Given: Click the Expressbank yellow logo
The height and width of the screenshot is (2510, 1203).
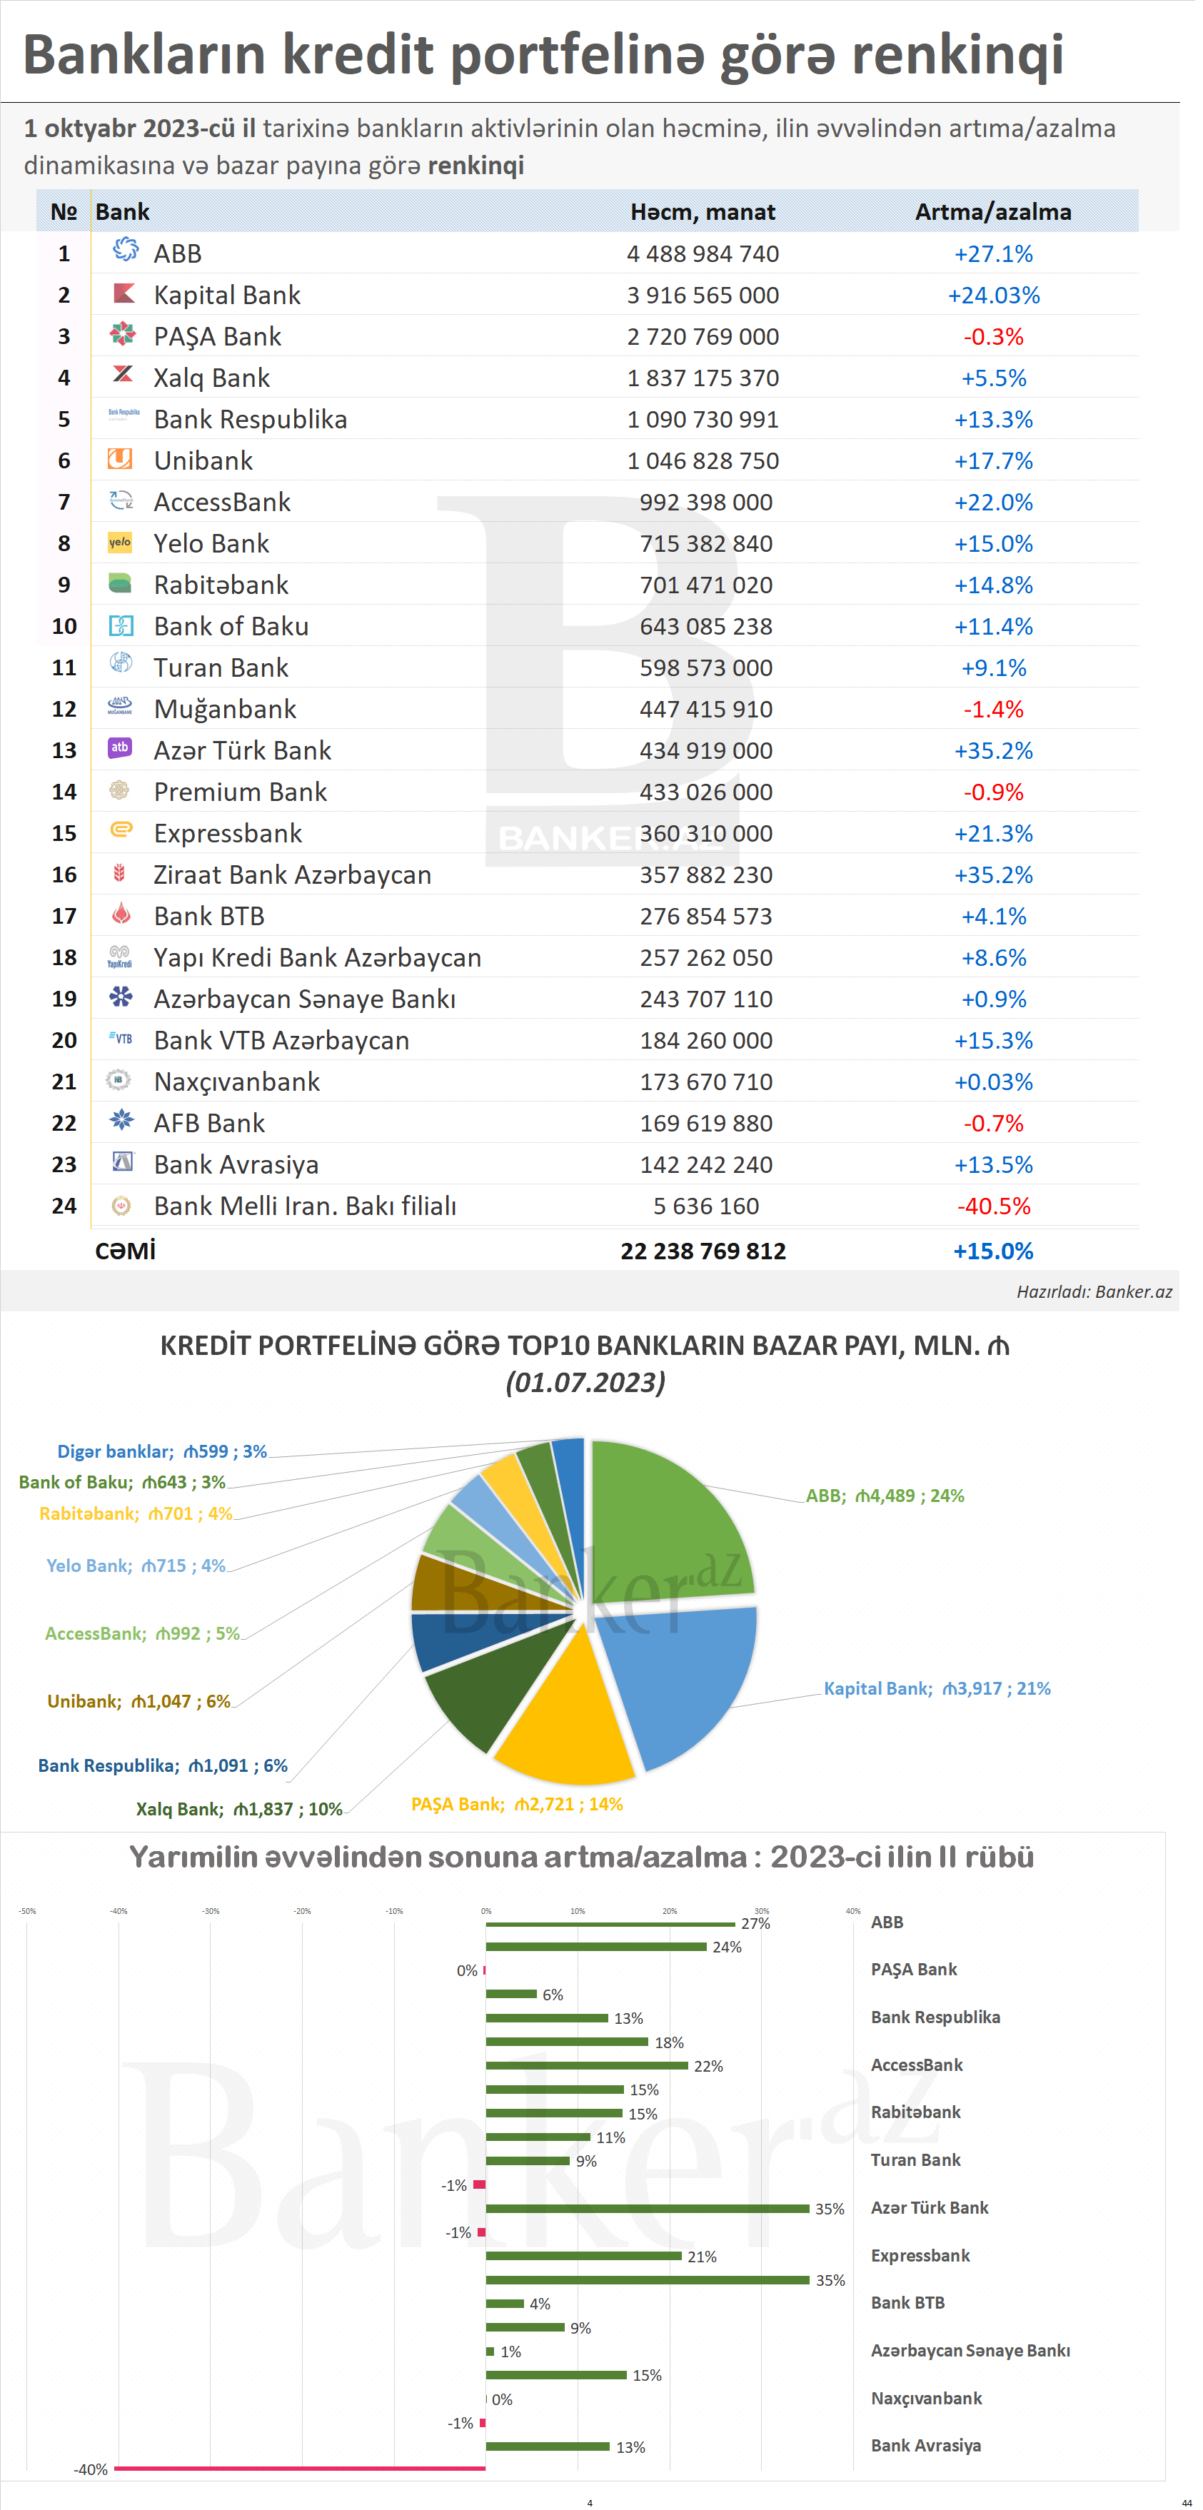Looking at the screenshot, I should (x=121, y=830).
